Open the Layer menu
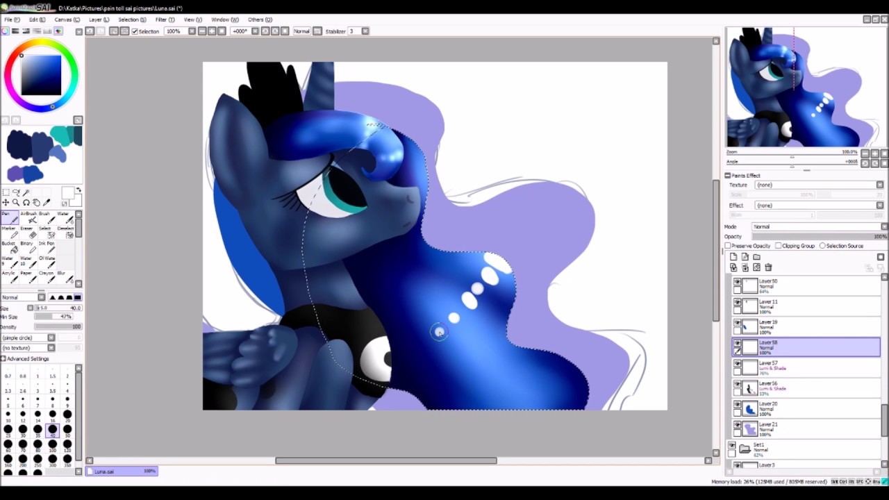889x500 pixels. pos(99,19)
